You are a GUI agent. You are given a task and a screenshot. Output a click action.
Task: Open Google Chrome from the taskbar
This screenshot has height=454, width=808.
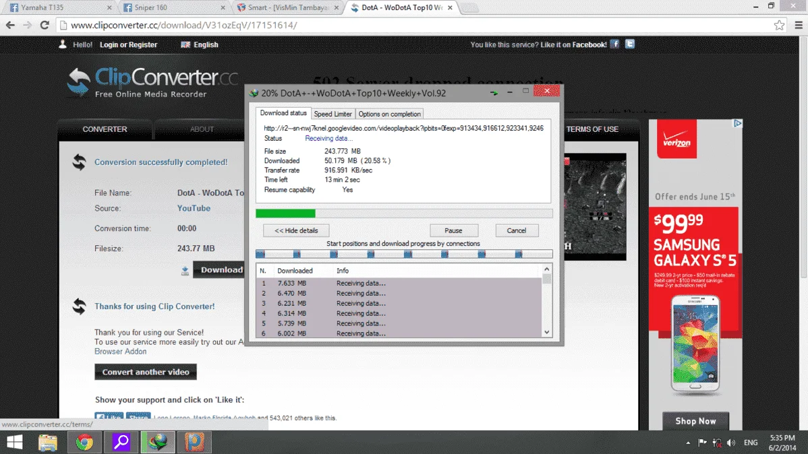(84, 442)
